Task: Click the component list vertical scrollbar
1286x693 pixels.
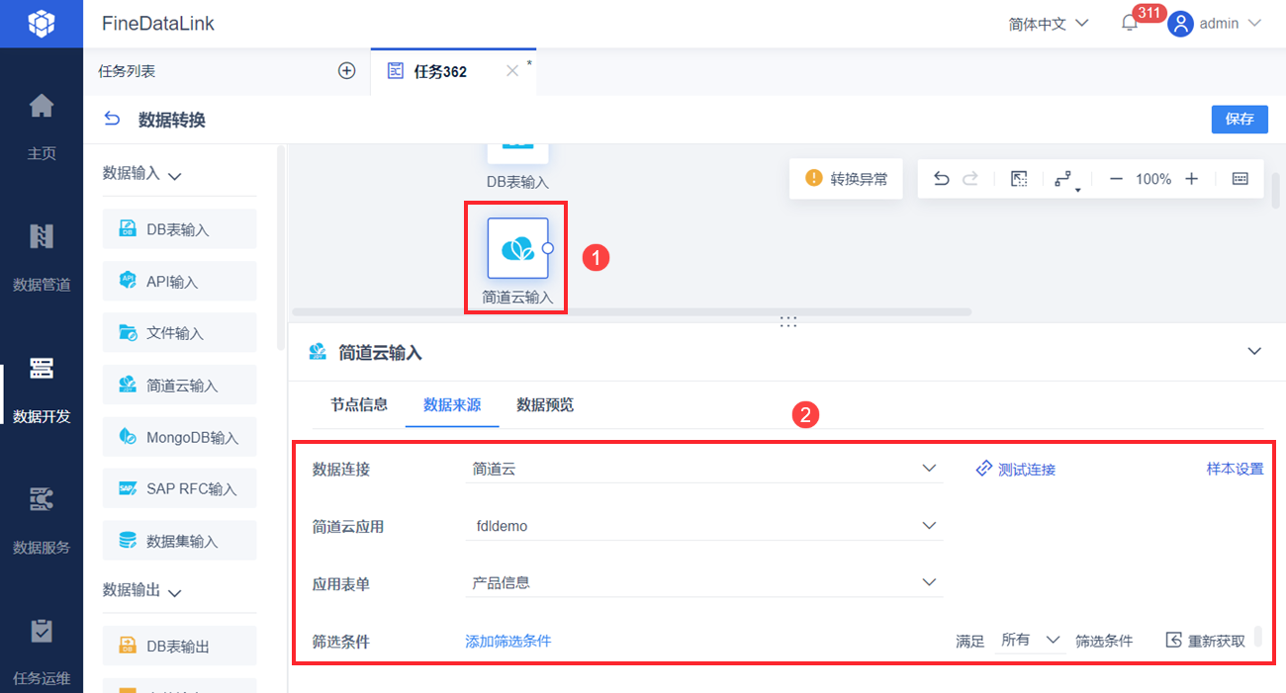Action: tap(281, 247)
